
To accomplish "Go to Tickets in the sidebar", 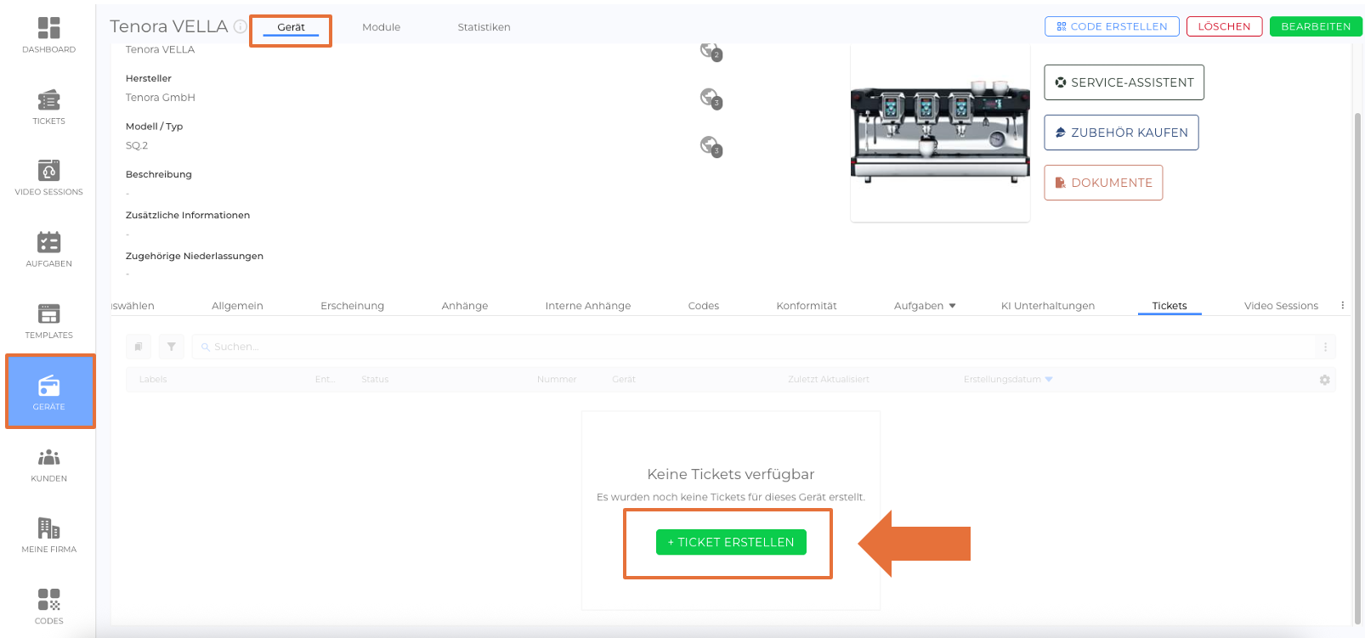I will (48, 106).
